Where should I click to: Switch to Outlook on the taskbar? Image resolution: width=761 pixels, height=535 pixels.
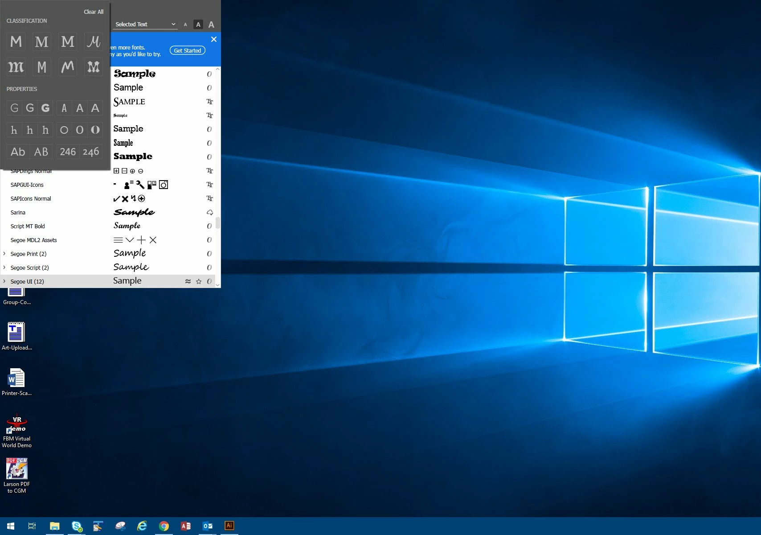click(208, 526)
